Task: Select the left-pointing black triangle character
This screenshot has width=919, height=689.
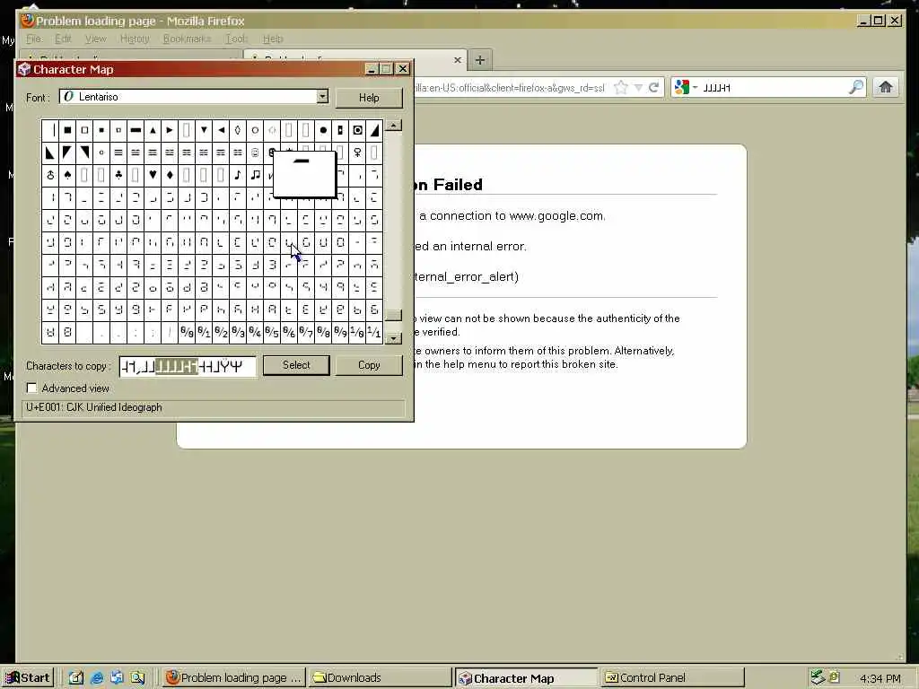Action: click(221, 130)
